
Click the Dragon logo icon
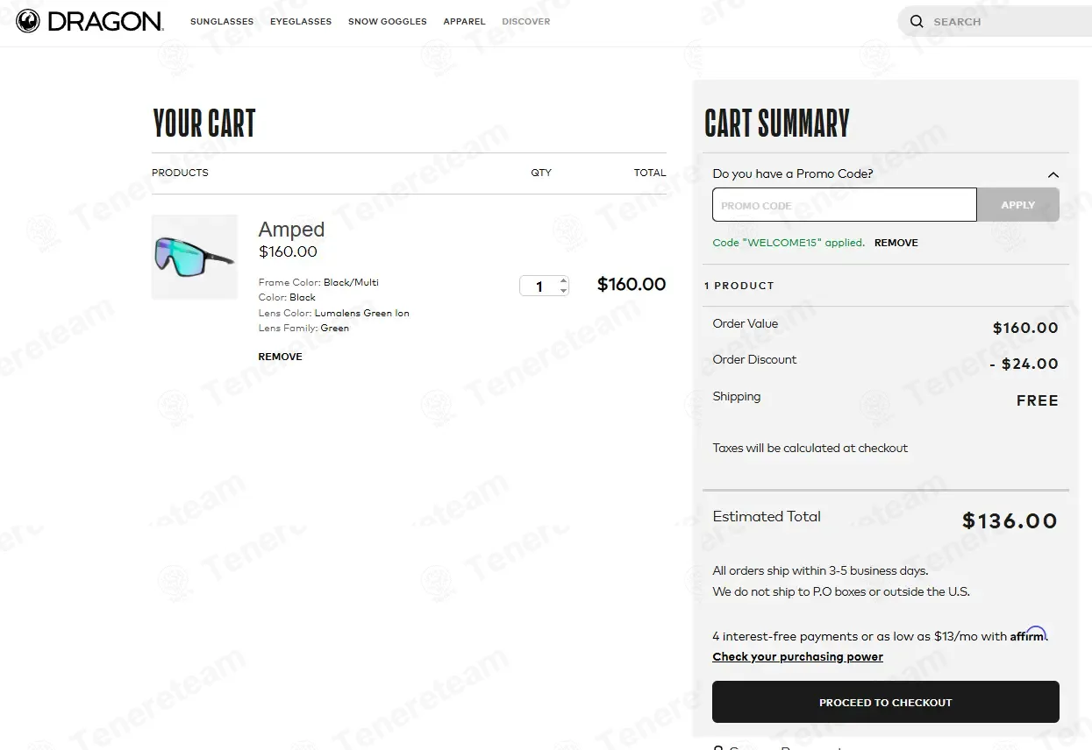pos(28,22)
